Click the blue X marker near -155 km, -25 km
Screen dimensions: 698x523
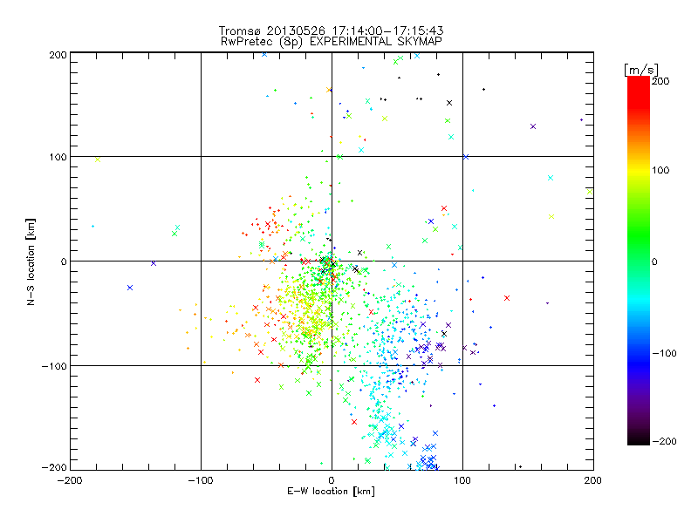(x=130, y=288)
